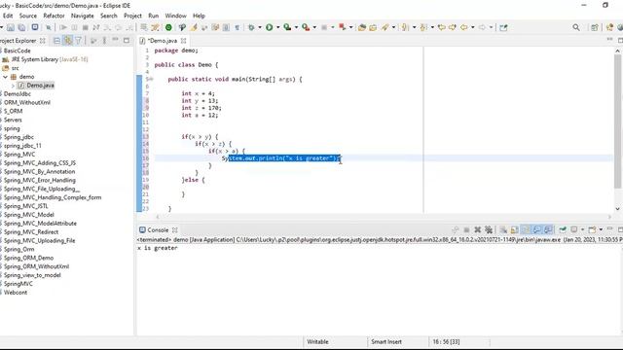Click Collapse All in Project Explorer
Screen dimensions: 623x350
(56, 41)
